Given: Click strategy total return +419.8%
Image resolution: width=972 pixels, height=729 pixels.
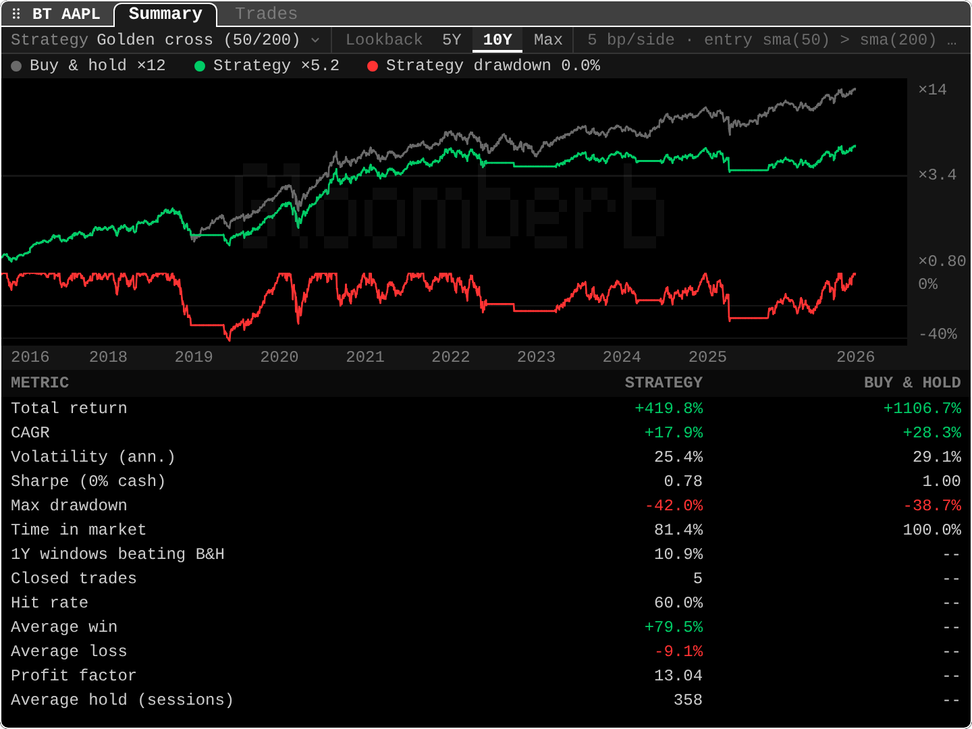Looking at the screenshot, I should (x=669, y=408).
